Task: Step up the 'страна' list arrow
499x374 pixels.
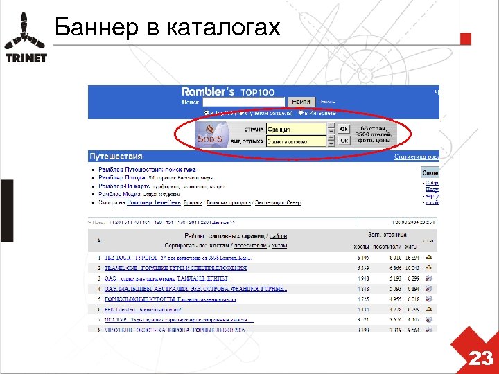Action: [x=331, y=126]
